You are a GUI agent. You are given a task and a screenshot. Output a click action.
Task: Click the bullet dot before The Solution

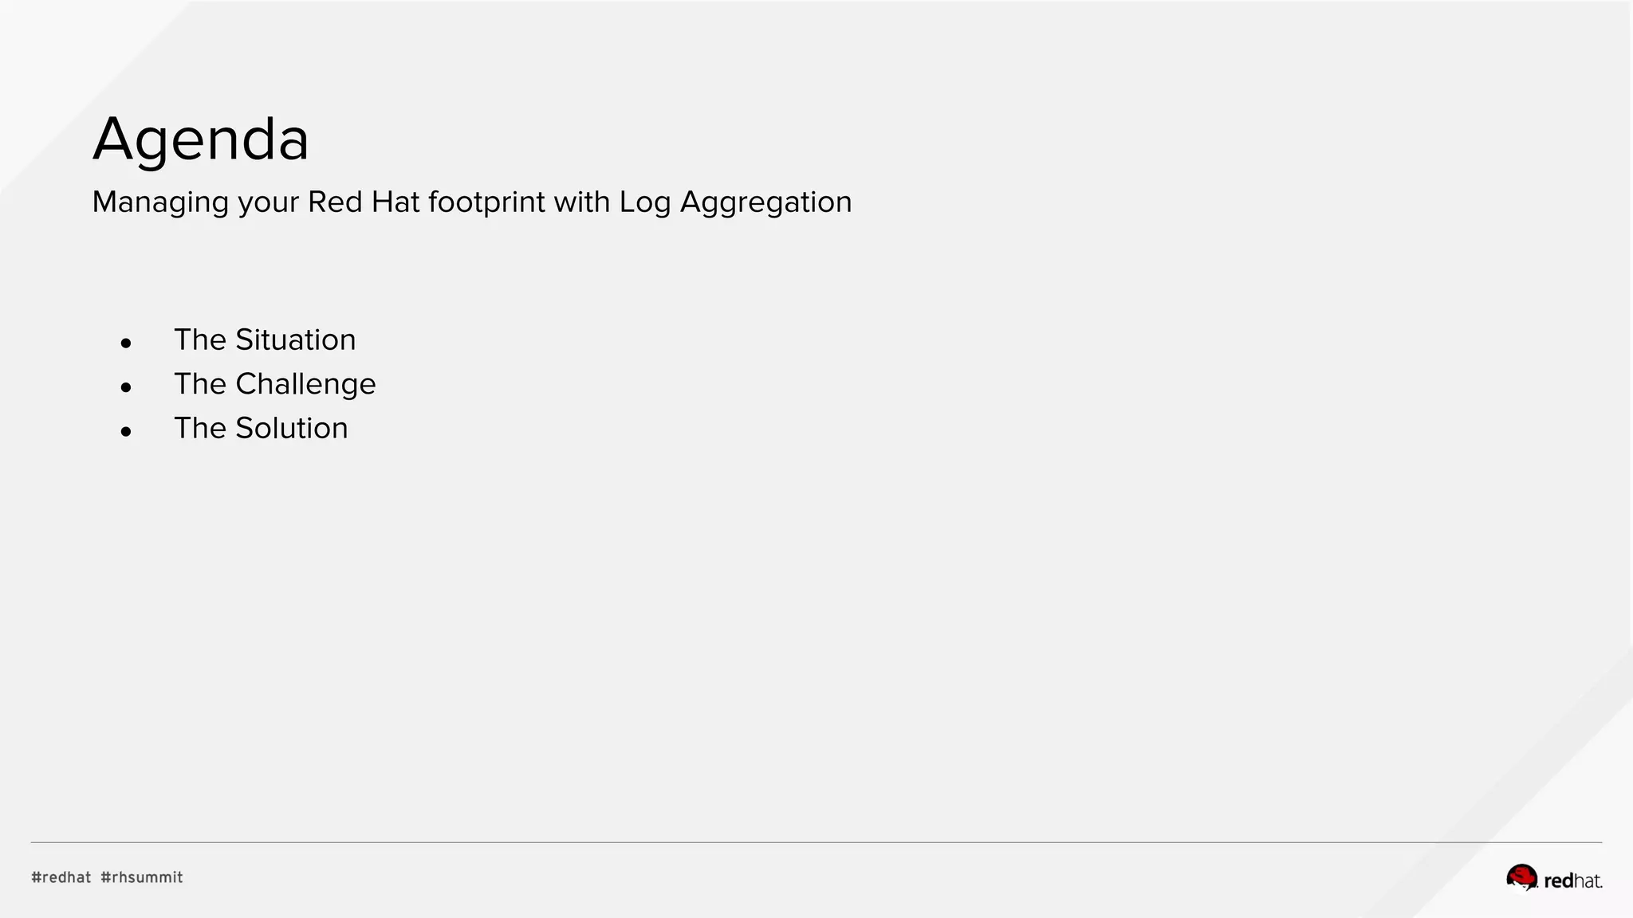click(126, 432)
